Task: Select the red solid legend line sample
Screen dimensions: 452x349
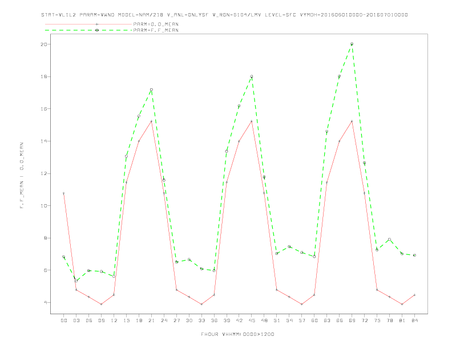Action: click(88, 24)
